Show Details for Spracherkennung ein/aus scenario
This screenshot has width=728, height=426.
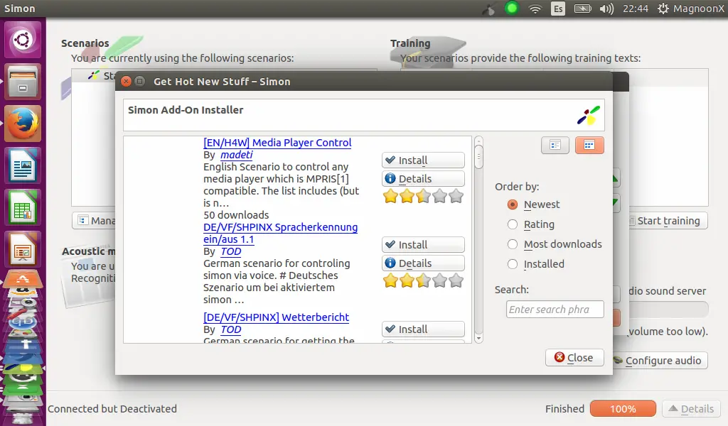click(x=423, y=263)
